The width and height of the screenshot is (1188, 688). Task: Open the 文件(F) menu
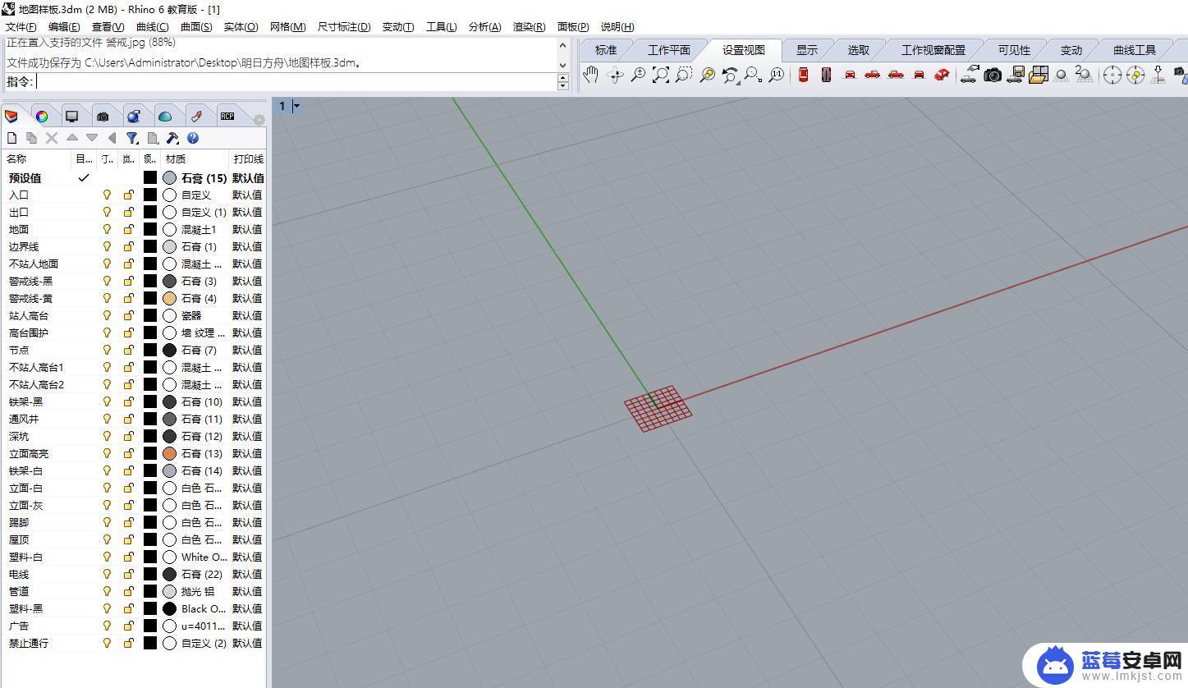tap(21, 27)
